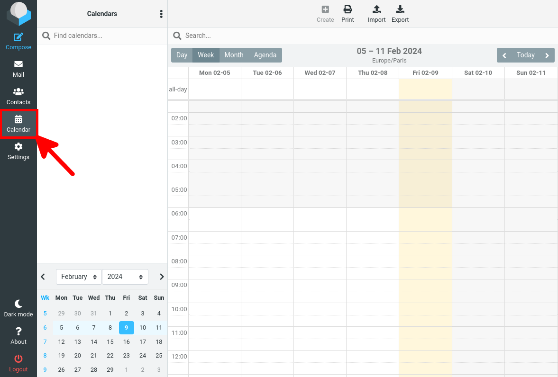558x377 pixels.
Task: Enable Dark mode
Action: [x=18, y=307]
